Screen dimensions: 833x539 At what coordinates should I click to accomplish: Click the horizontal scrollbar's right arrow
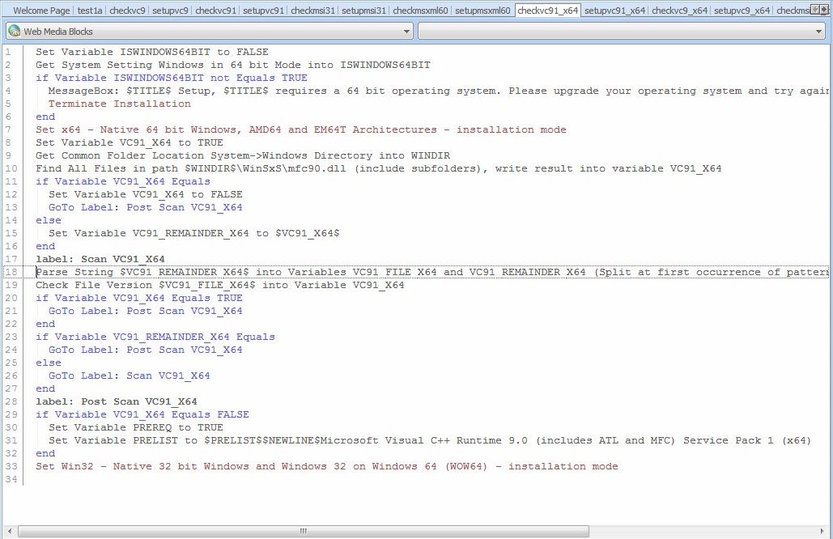tap(823, 531)
